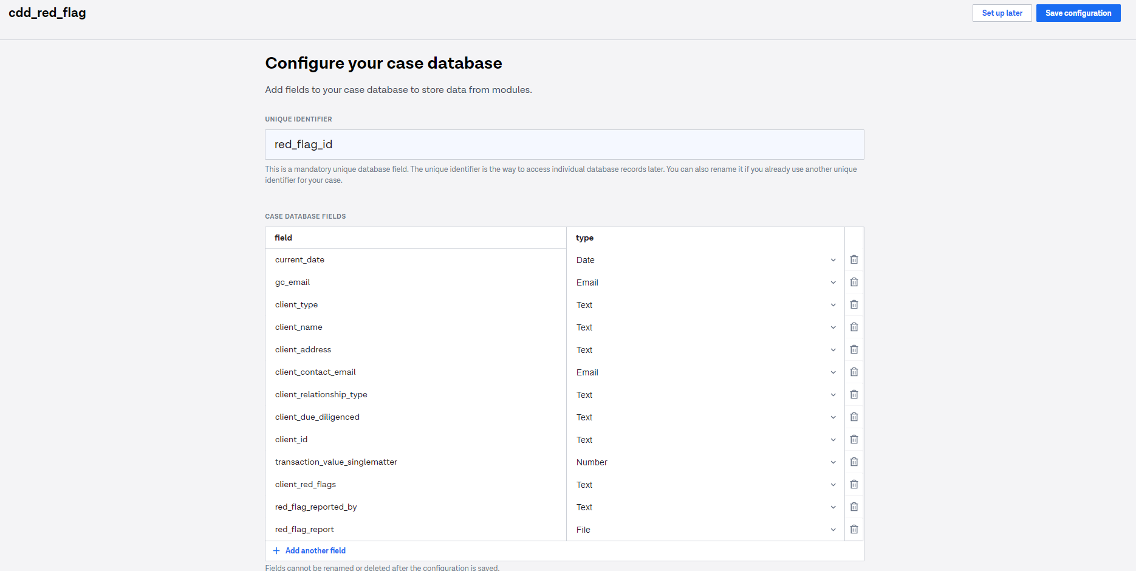Delete the red_flag_report field
The height and width of the screenshot is (571, 1136).
pos(854,529)
